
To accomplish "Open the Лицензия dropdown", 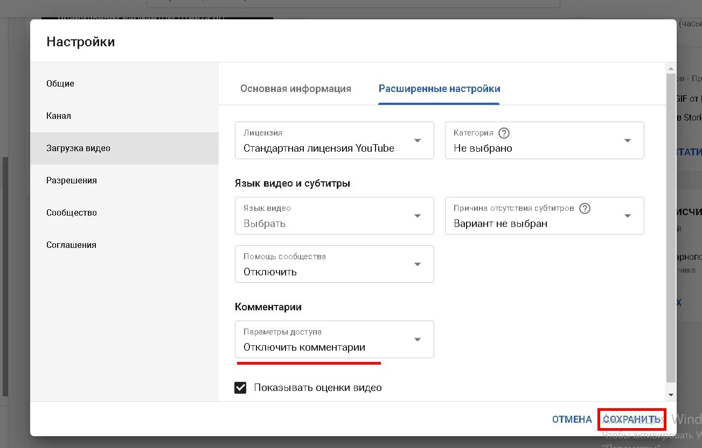I will pyautogui.click(x=335, y=140).
